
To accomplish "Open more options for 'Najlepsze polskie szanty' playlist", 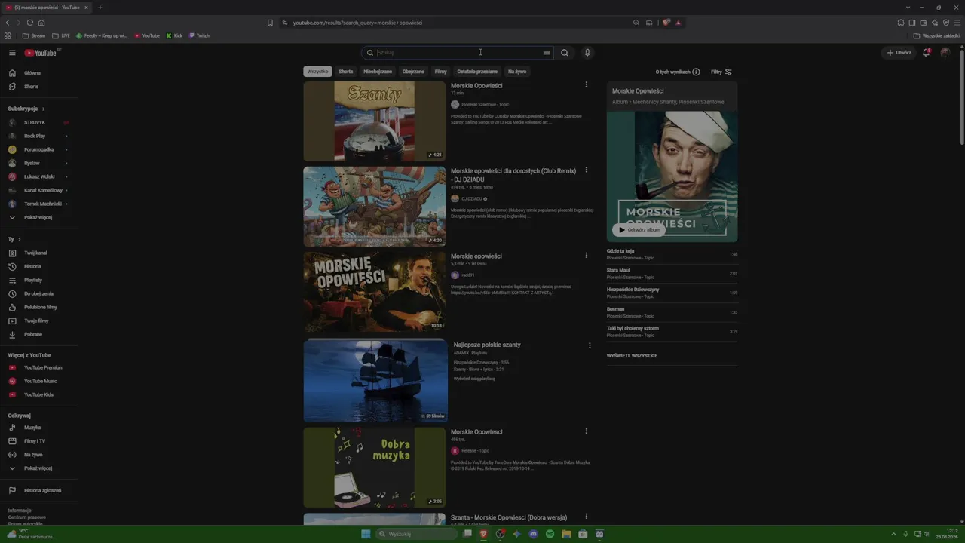I will pos(590,345).
